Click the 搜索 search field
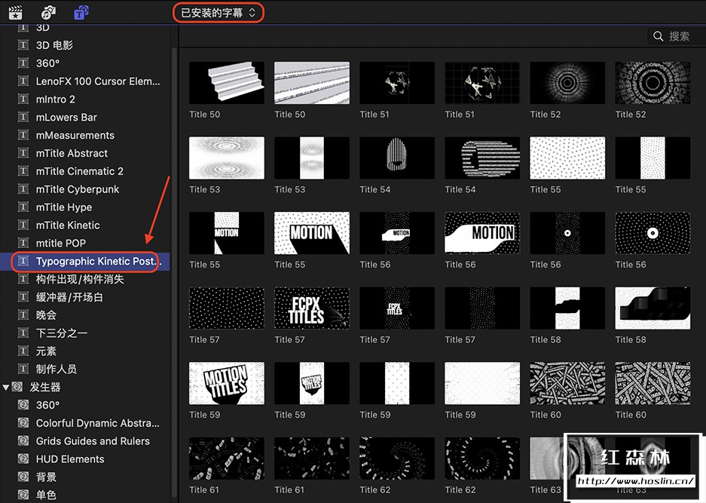 677,36
